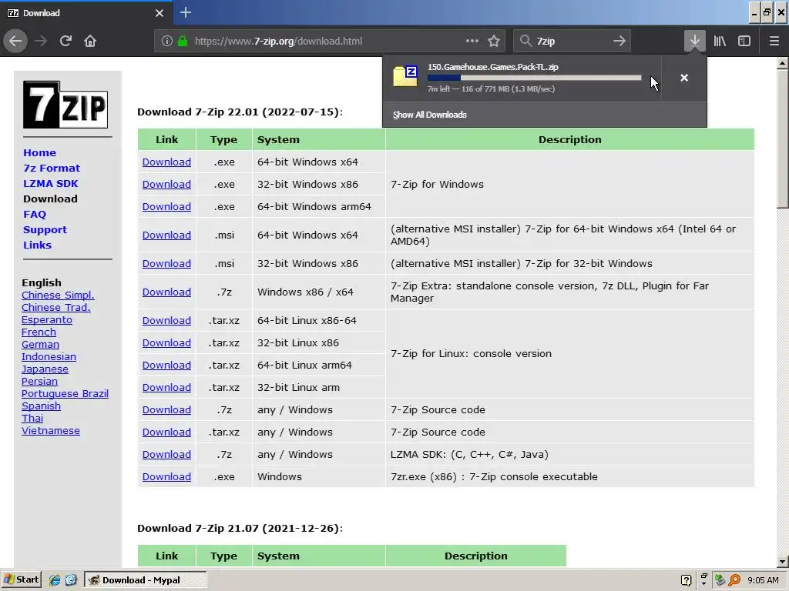Viewport: 789px width, 591px height.
Task: Show sidebars with the sidebar icon
Action: click(744, 41)
